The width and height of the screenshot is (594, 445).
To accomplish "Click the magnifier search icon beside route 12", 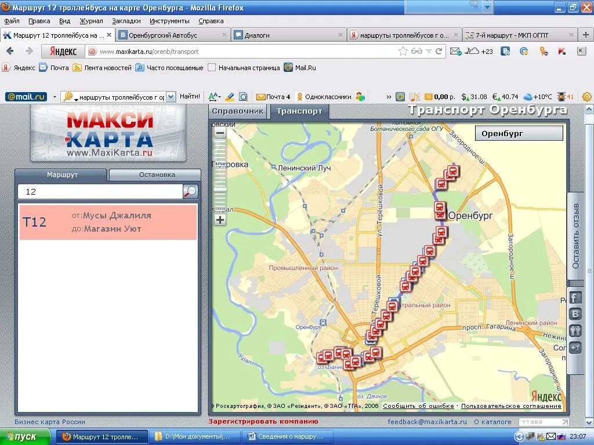I will click(190, 191).
